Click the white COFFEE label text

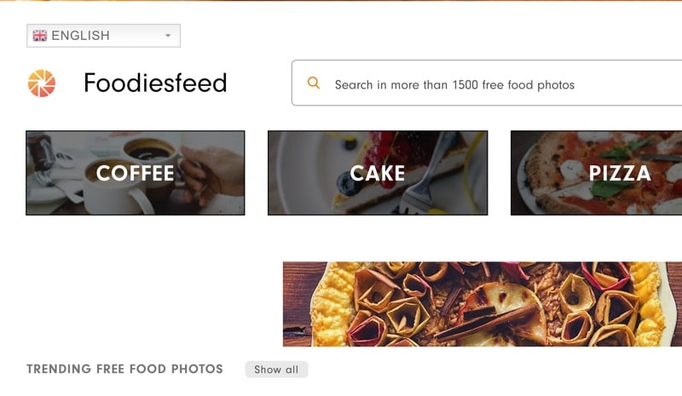[135, 174]
